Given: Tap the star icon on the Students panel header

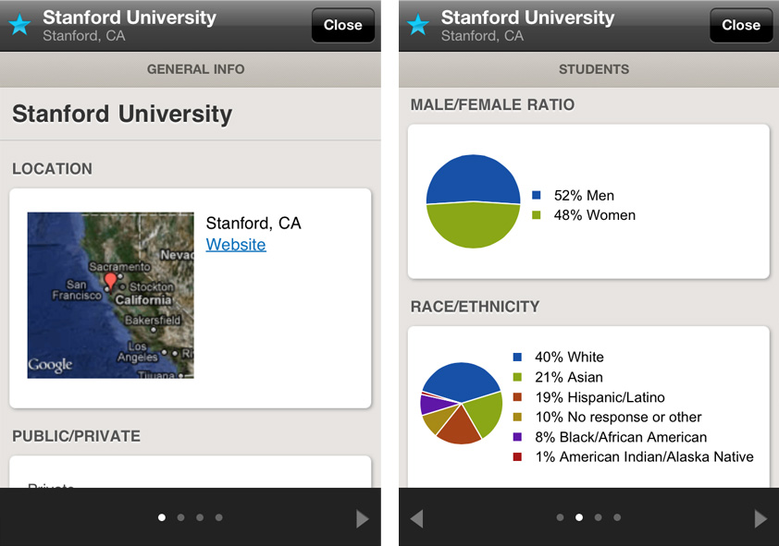Looking at the screenshot, I should click(417, 26).
